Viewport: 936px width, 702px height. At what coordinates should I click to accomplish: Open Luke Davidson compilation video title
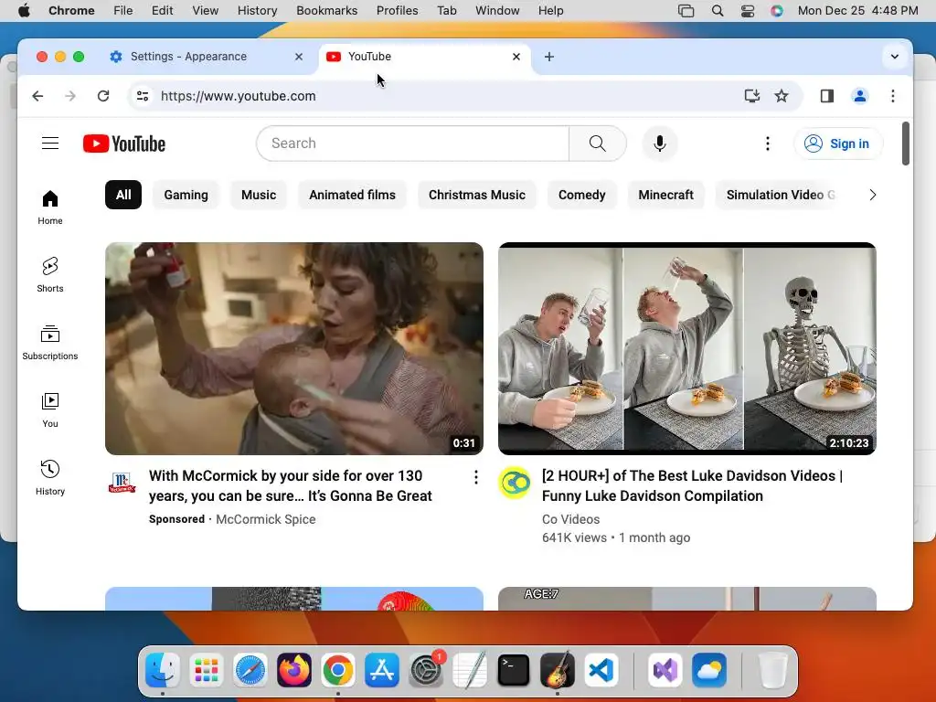tap(693, 486)
